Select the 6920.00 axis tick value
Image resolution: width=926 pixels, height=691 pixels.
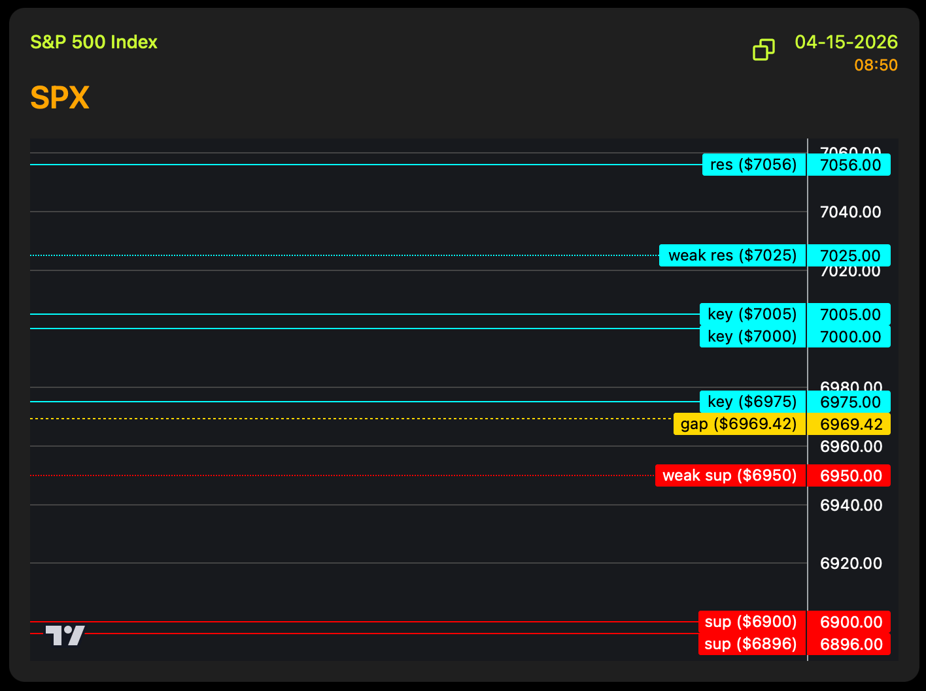[851, 563]
